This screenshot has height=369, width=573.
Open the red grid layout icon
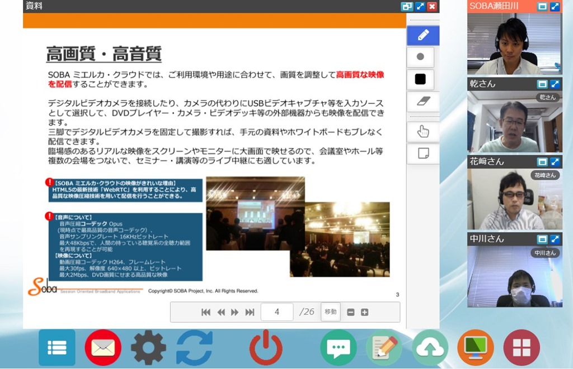point(522,347)
